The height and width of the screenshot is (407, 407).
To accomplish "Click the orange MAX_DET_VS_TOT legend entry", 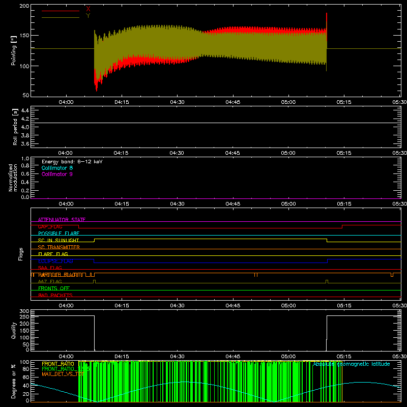I will tap(63, 374).
